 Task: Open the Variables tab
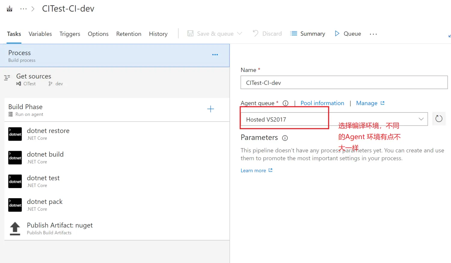pyautogui.click(x=40, y=34)
